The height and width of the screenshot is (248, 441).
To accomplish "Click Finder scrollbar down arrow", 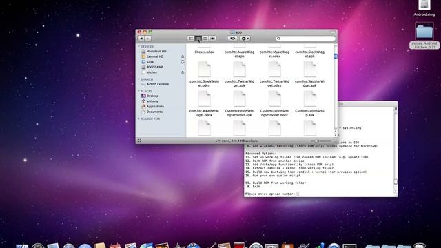I will (x=336, y=135).
